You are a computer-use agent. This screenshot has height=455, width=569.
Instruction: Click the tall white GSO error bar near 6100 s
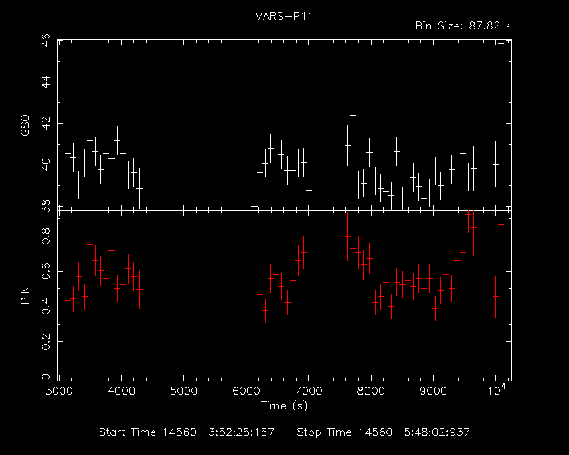(x=254, y=134)
